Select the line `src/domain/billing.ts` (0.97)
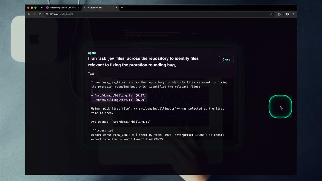The height and width of the screenshot is (181, 322). click(x=118, y=96)
